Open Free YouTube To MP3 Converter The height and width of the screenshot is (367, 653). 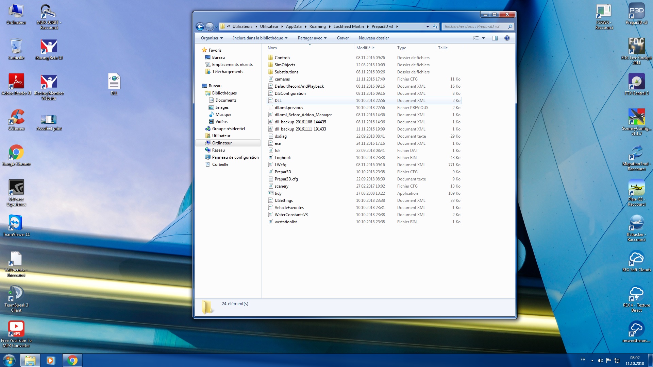[x=16, y=334]
